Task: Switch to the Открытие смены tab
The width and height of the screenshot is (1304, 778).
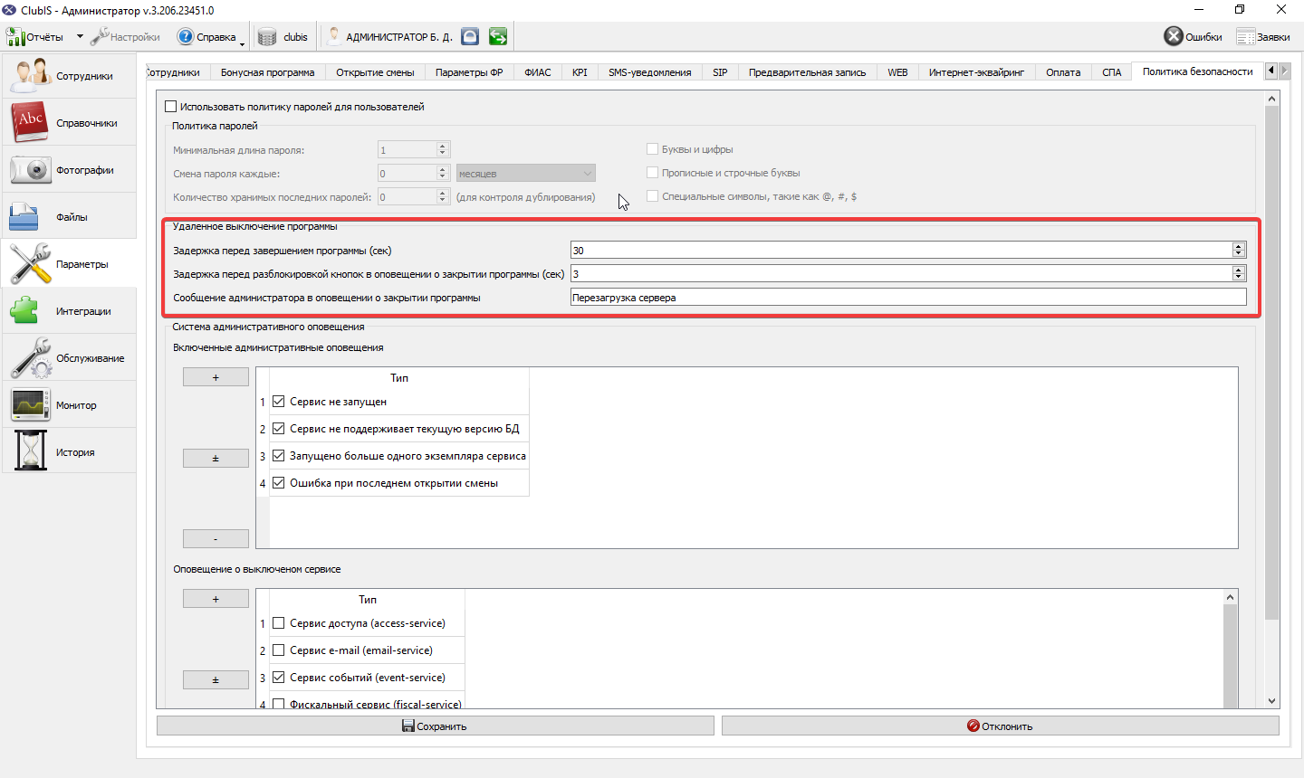Action: coord(375,72)
